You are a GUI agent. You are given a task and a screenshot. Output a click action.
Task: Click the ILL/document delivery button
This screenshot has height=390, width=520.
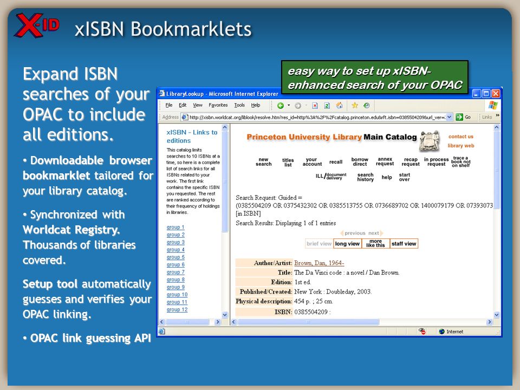coord(331,176)
